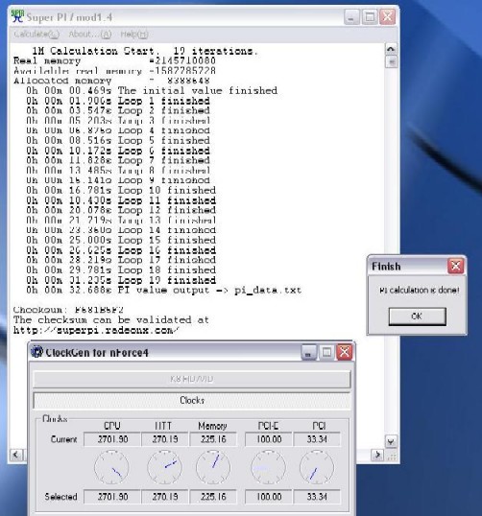Click the 'PI value output -> pi_data.txt' line
Viewport: 482px width, 516px height.
tap(164, 290)
